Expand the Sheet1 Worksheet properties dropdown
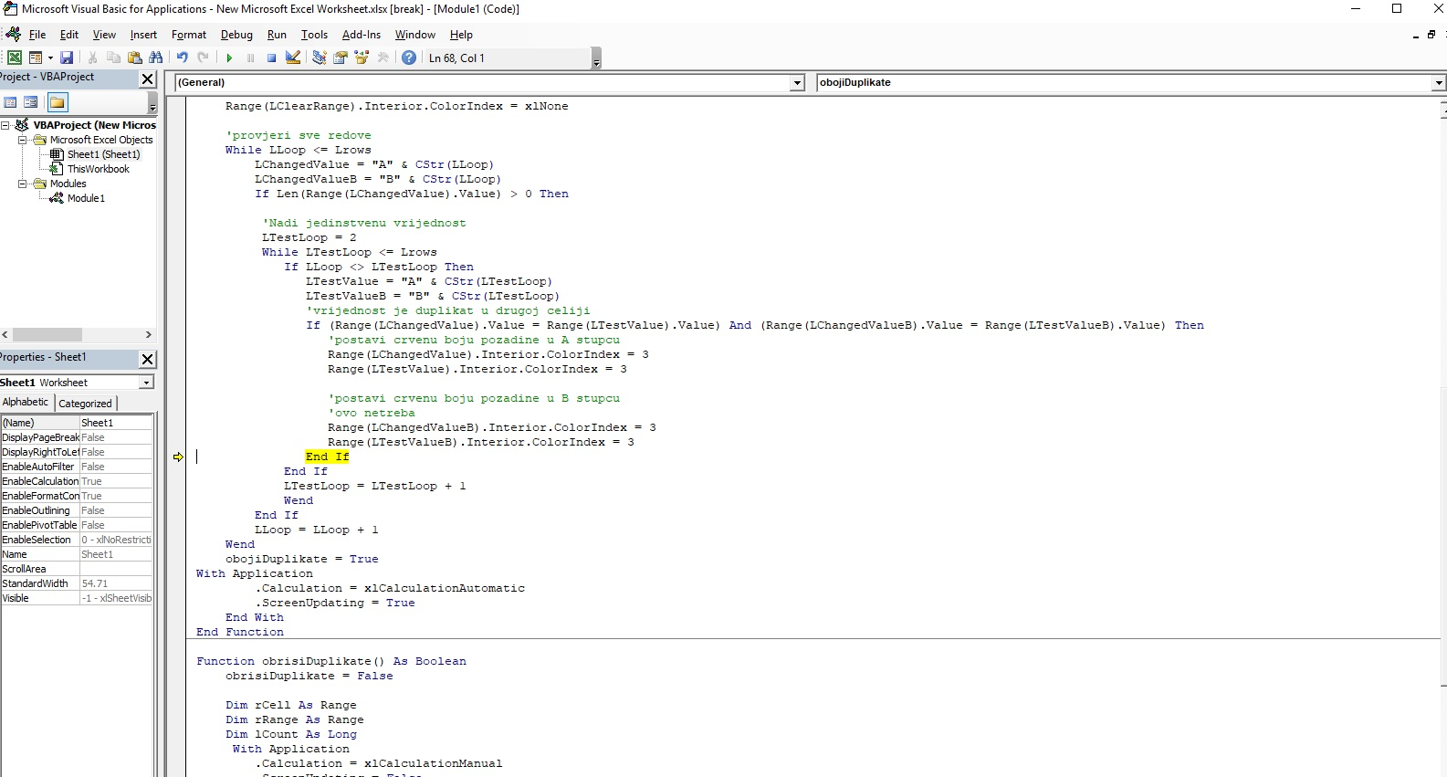1447x777 pixels. [146, 383]
